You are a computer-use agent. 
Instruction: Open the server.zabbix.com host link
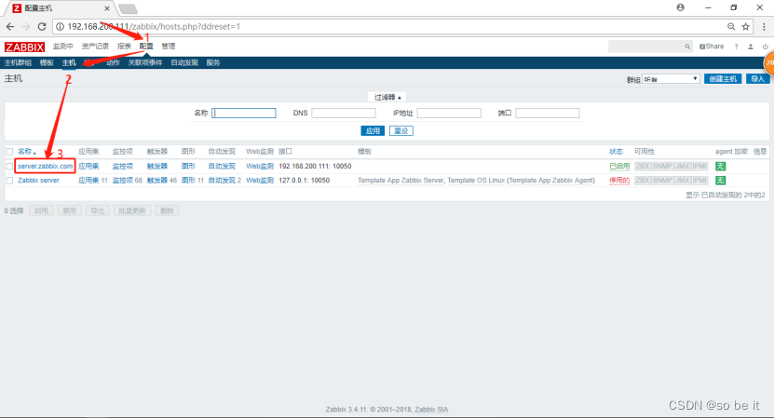pyautogui.click(x=46, y=167)
